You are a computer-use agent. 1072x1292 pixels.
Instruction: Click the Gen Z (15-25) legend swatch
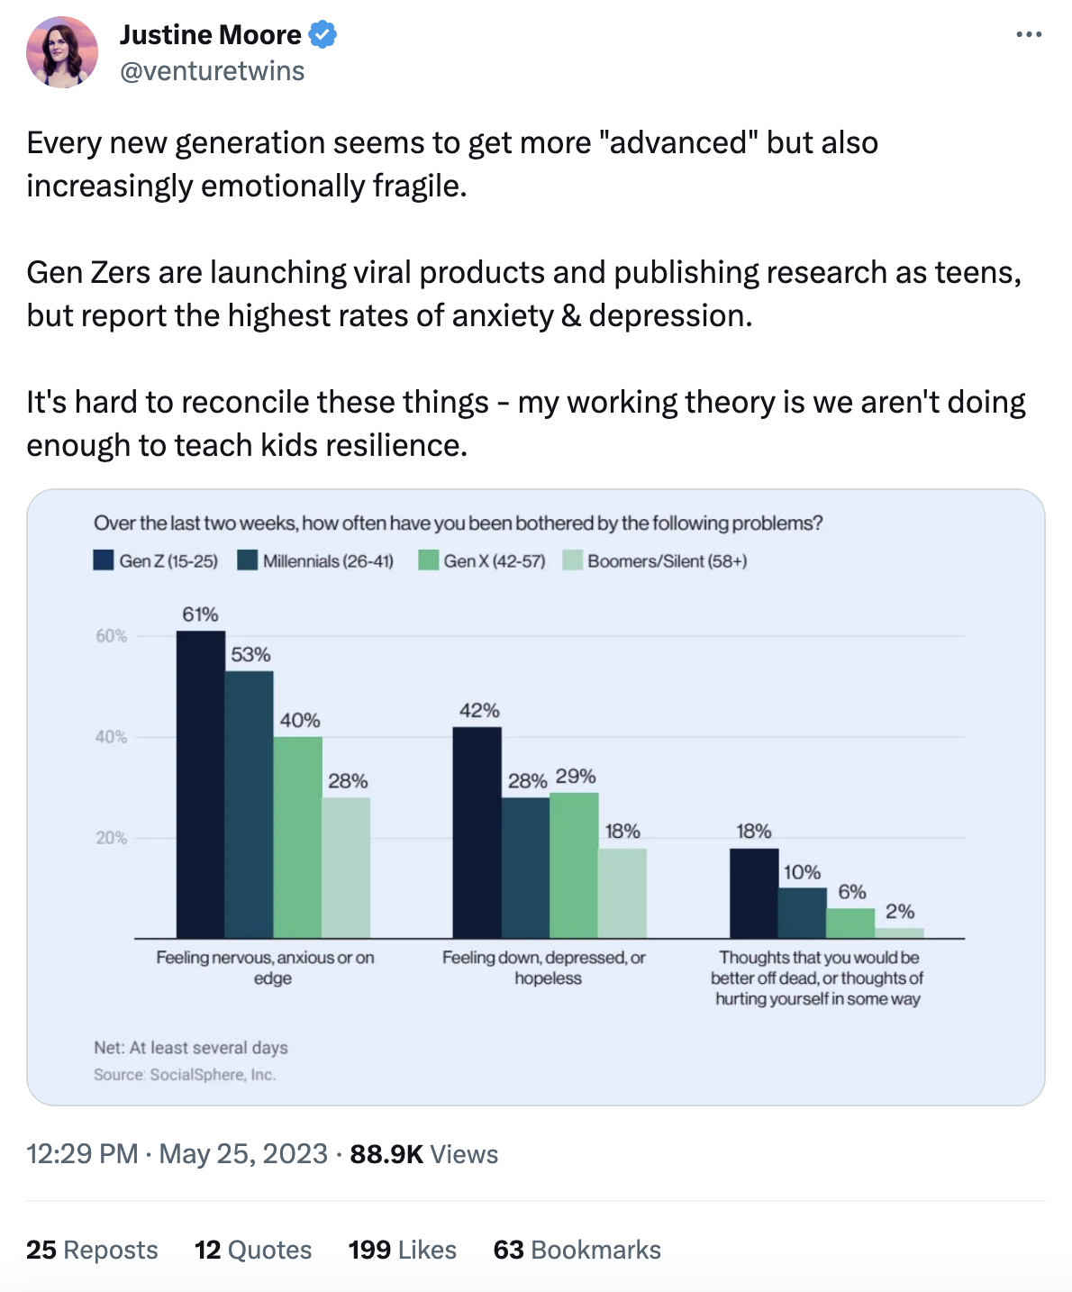[x=104, y=560]
